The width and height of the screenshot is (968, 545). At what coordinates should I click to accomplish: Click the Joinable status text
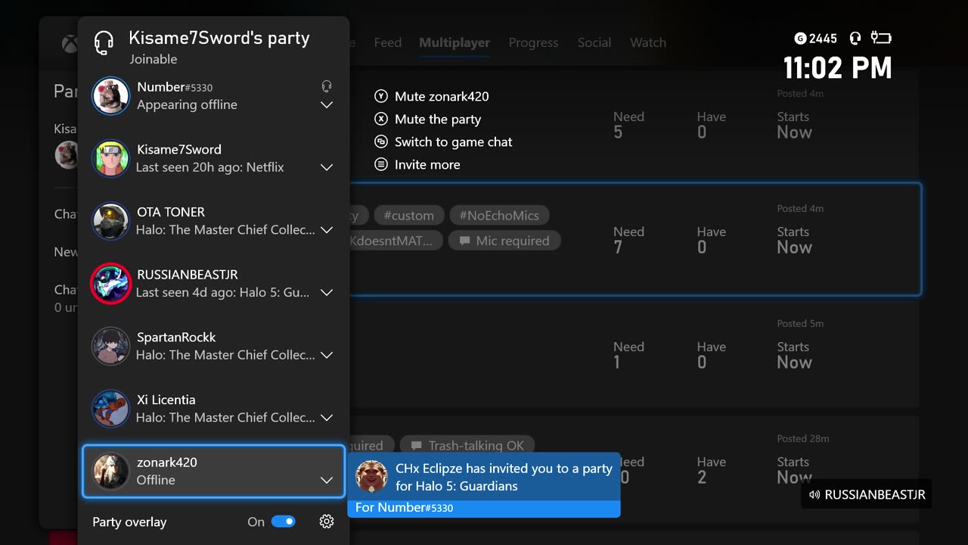[154, 59]
